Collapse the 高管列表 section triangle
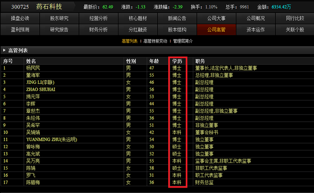The width and height of the screenshot is (314, 193). 4,50
